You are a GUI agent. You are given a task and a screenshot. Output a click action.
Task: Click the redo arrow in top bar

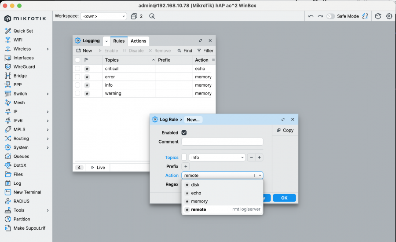(320, 16)
